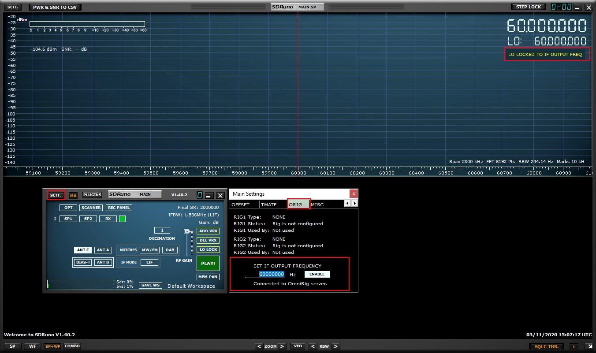Open the OFFSET settings tab
The width and height of the screenshot is (596, 353).
(x=241, y=204)
